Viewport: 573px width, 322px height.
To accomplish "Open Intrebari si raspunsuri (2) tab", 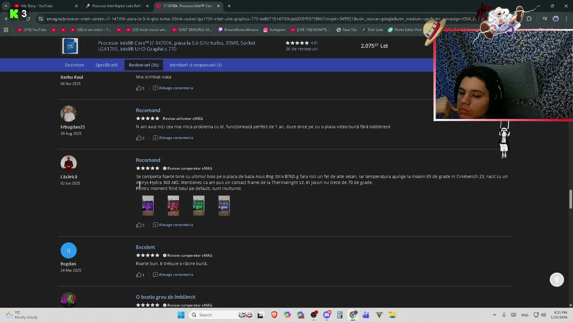I will pos(196,65).
